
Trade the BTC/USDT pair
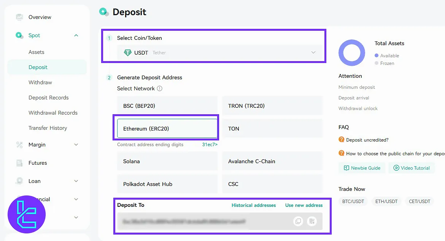[353, 202]
